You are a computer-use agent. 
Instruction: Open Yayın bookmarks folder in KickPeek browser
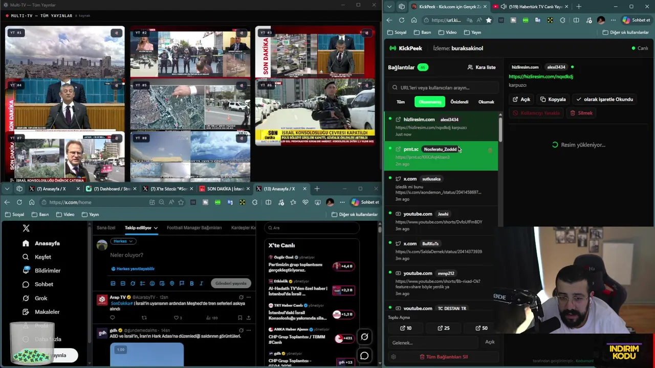point(472,32)
